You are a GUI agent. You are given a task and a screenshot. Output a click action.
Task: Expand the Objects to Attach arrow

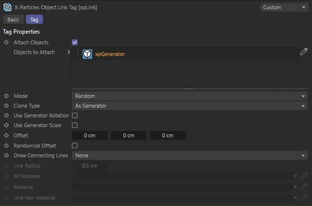(x=69, y=52)
